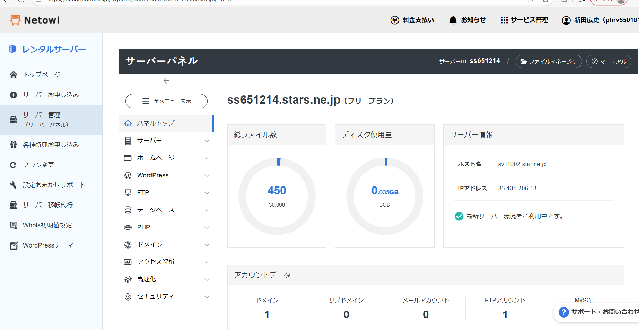Screen dimensions: 639x330
Task: Expand the ホームページ menu chevron
Action: click(207, 158)
